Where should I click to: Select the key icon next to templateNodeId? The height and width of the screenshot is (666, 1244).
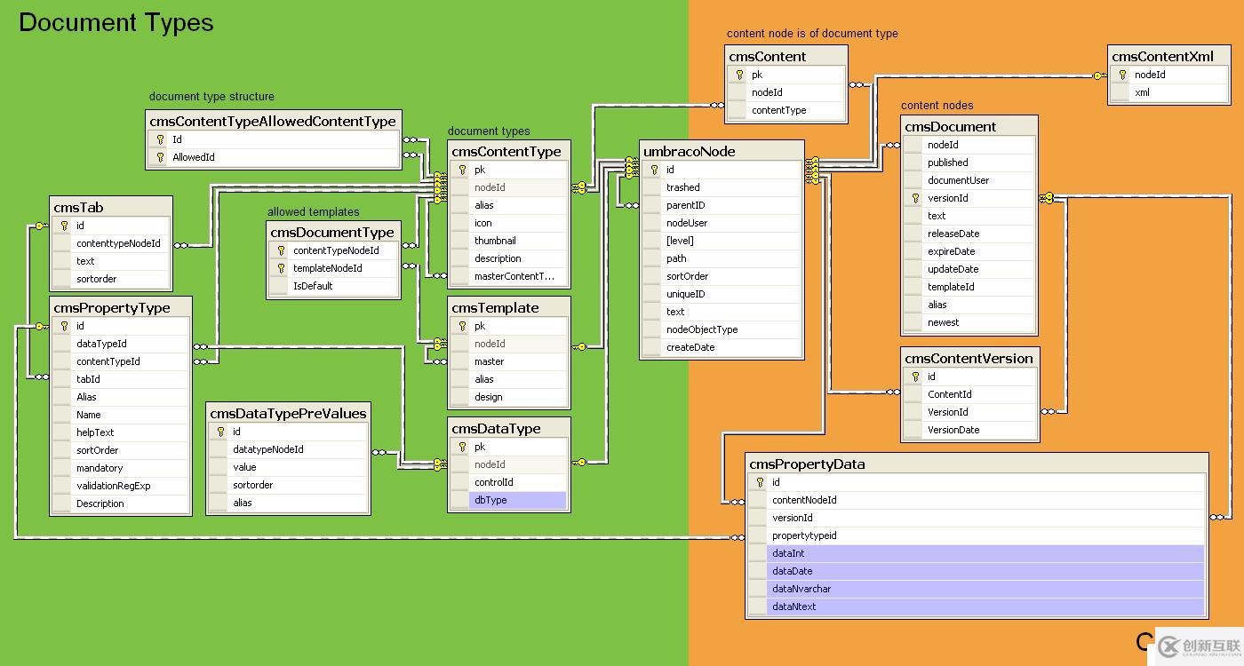tap(281, 268)
